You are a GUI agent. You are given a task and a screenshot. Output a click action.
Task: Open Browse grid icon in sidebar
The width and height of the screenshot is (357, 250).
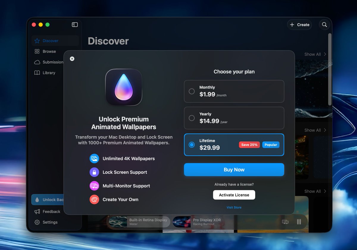pyautogui.click(x=37, y=51)
